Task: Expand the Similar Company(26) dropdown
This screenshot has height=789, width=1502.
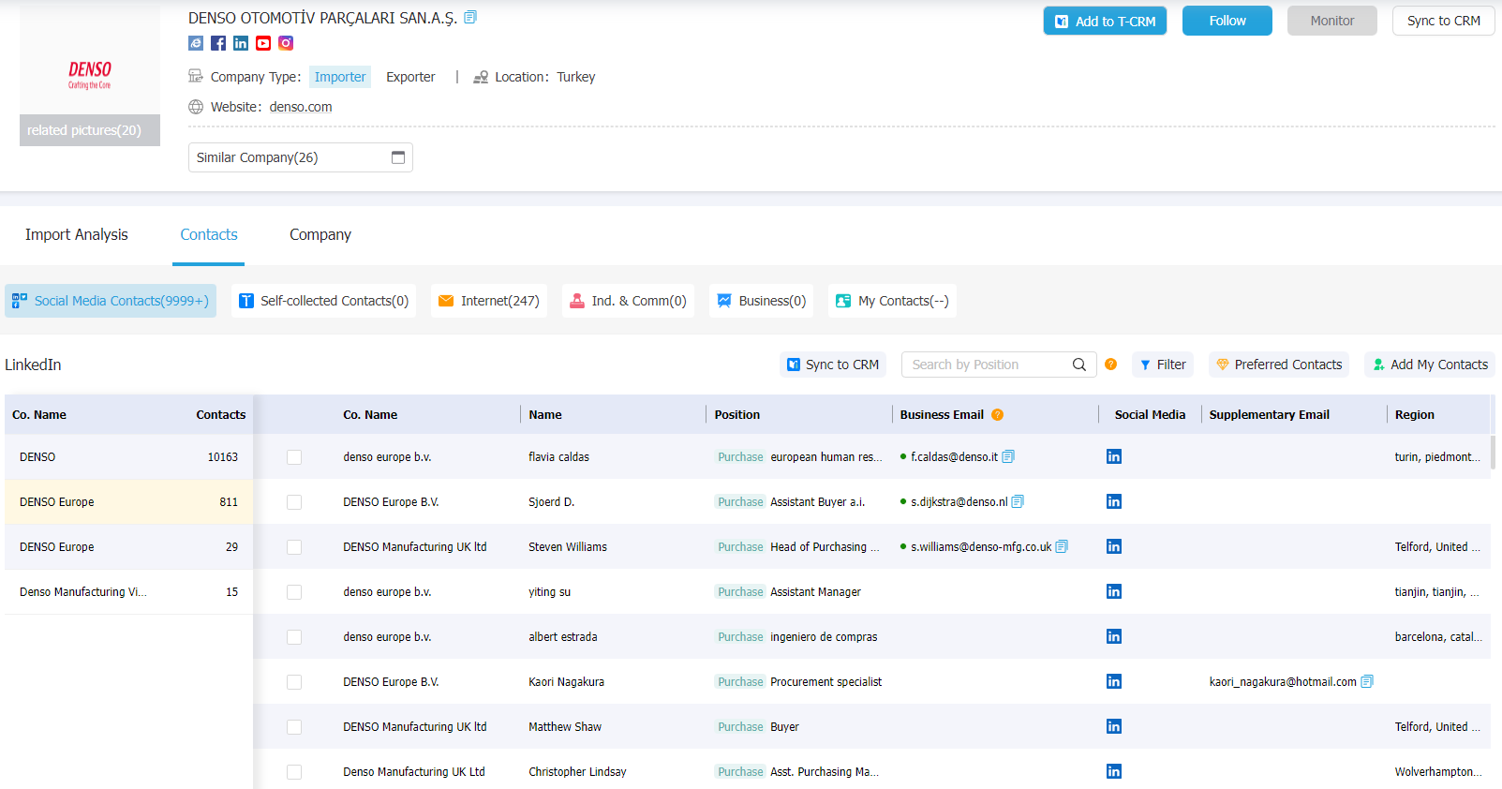Action: (300, 157)
